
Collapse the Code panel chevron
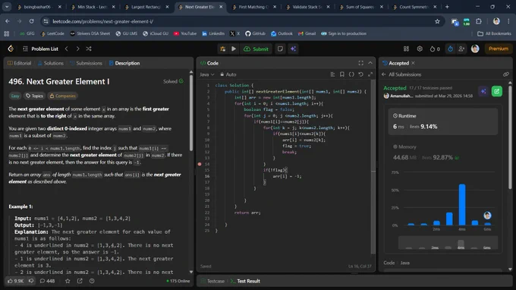(370, 63)
